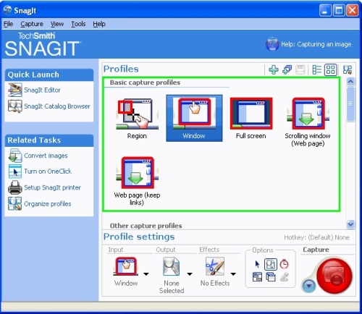362x314 pixels.
Task: Click the red Capture camera button
Action: pyautogui.click(x=334, y=275)
